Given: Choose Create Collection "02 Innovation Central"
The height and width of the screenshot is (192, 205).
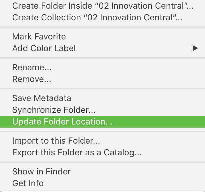Looking at the screenshot, I should 103,18.
